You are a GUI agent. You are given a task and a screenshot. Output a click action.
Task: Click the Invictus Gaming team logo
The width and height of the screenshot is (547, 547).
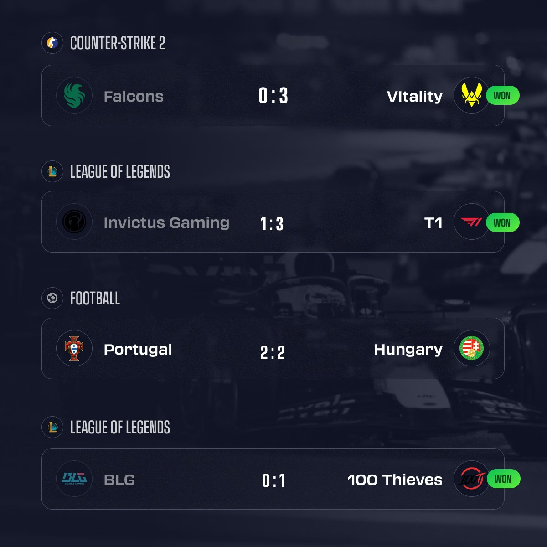tap(74, 222)
